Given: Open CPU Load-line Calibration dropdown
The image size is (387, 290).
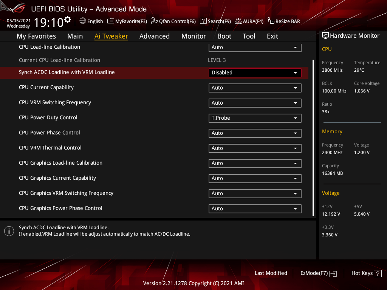Looking at the screenshot, I should click(255, 47).
